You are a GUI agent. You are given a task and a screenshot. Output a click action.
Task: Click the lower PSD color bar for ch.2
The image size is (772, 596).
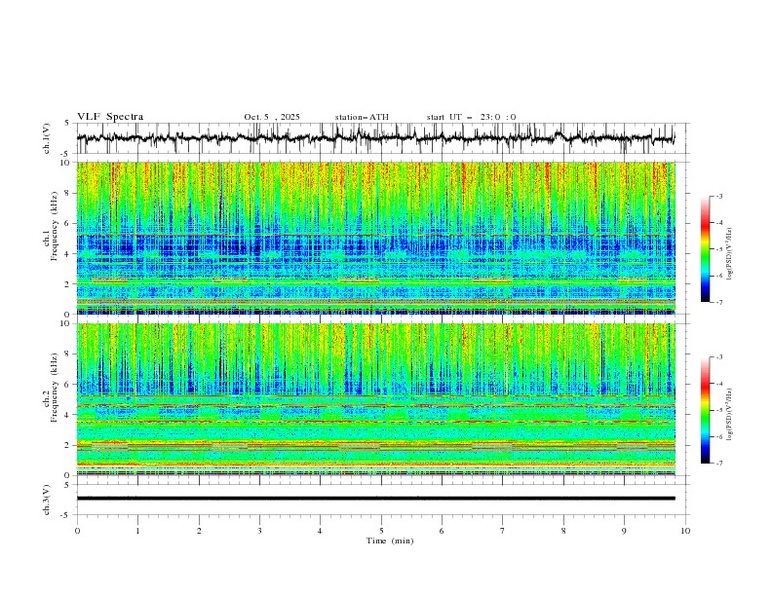[705, 410]
